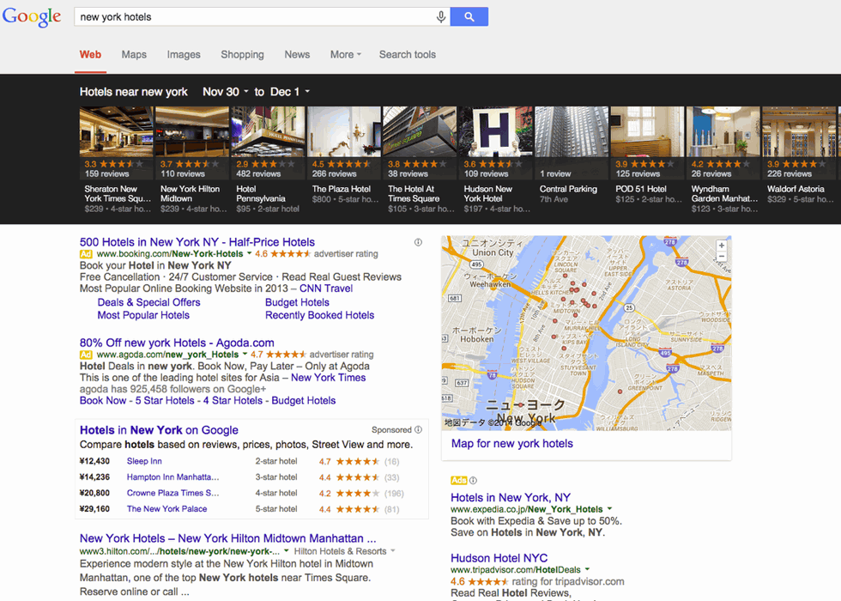Click the Google logo
The height and width of the screenshot is (601, 841).
(32, 16)
